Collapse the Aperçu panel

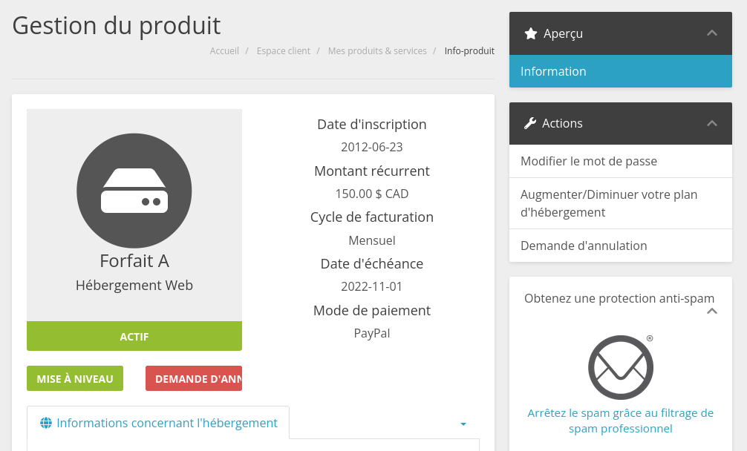tap(711, 33)
